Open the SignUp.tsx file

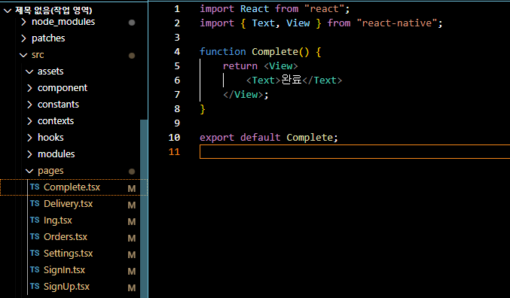coord(67,287)
